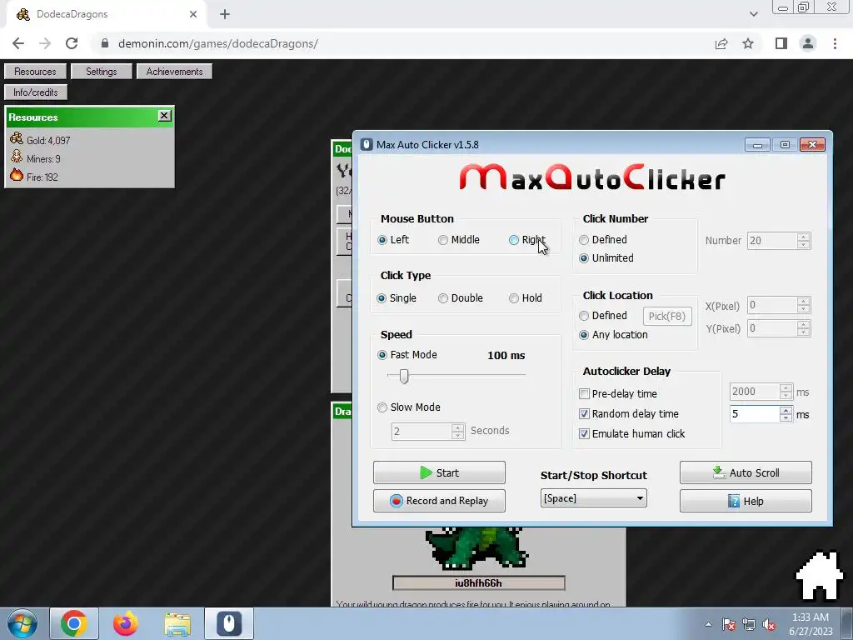Viewport: 853px width, 640px height.
Task: Click the browser address bar URL
Action: tap(217, 43)
